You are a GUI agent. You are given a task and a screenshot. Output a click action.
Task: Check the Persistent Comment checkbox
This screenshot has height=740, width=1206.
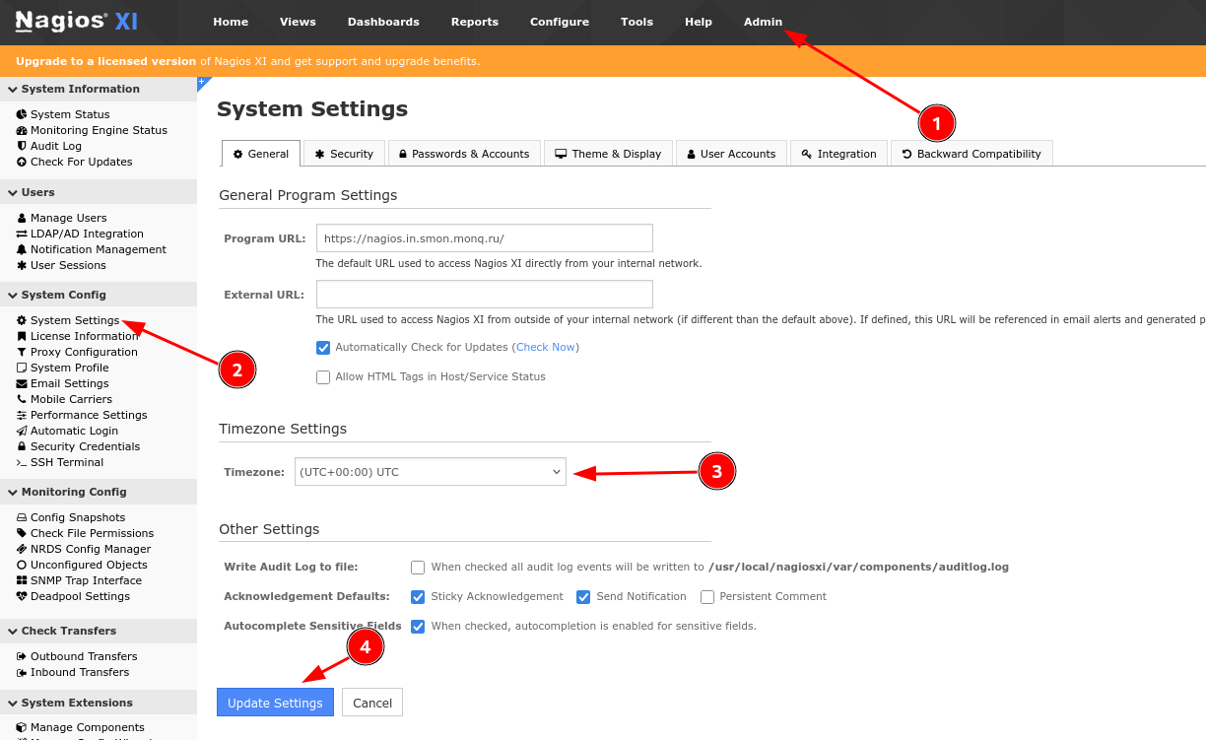pos(707,597)
